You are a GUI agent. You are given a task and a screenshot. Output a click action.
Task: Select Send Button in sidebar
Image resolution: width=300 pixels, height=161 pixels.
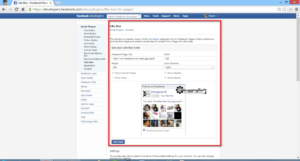(x=90, y=34)
